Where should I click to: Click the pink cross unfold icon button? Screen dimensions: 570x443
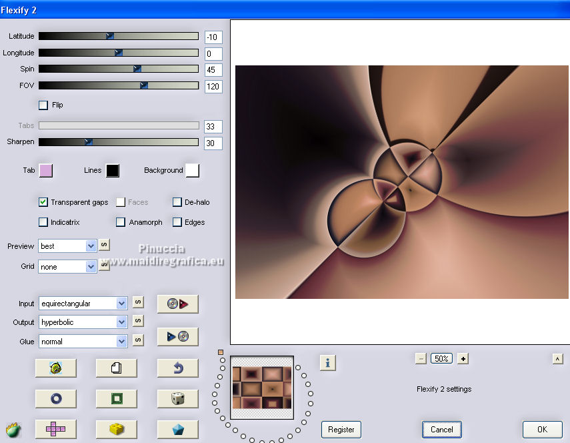pos(55,429)
